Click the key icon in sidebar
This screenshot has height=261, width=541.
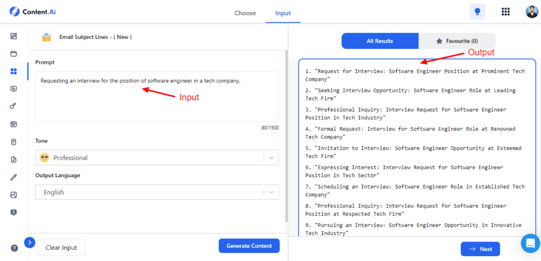(x=13, y=106)
